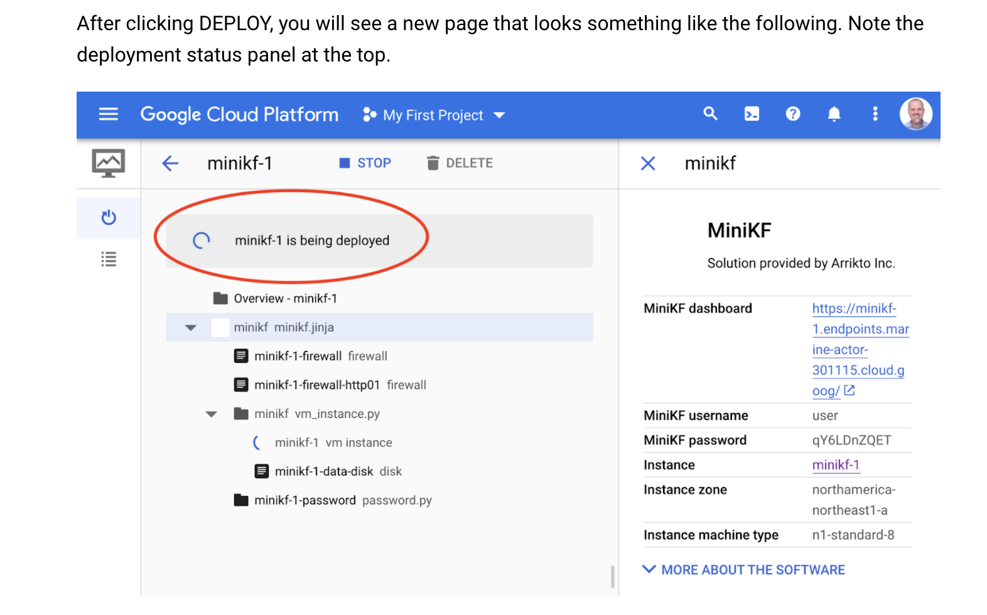The image size is (987, 615).
Task: Collapse the minikf vm_instance.py folder
Action: [x=212, y=414]
